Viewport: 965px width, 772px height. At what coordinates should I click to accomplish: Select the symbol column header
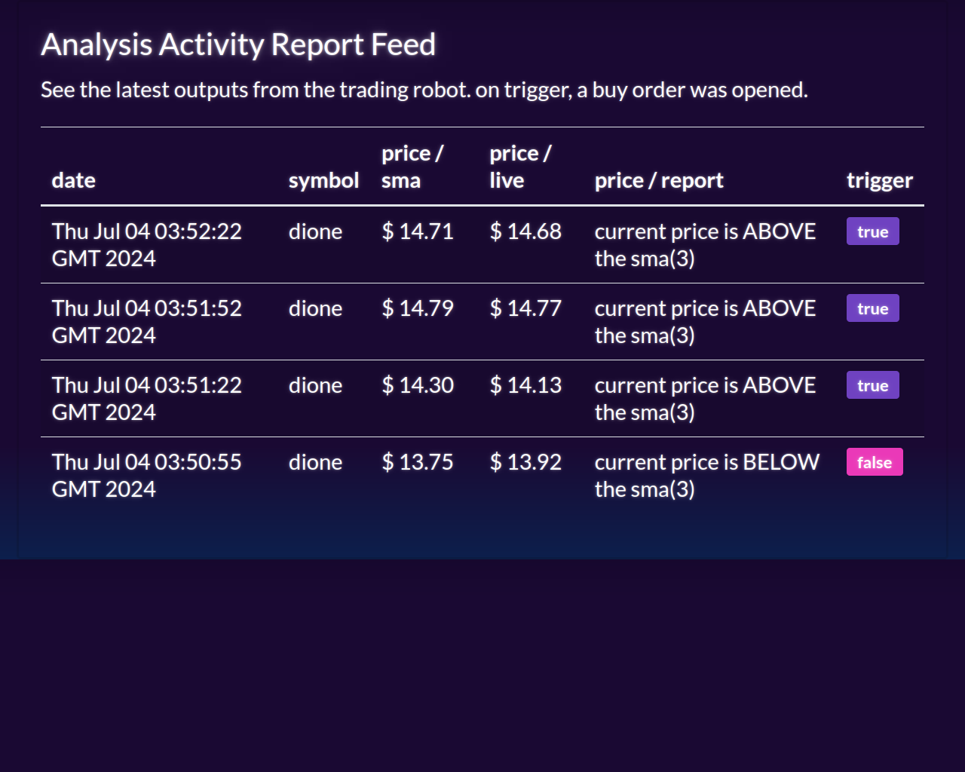click(x=323, y=180)
